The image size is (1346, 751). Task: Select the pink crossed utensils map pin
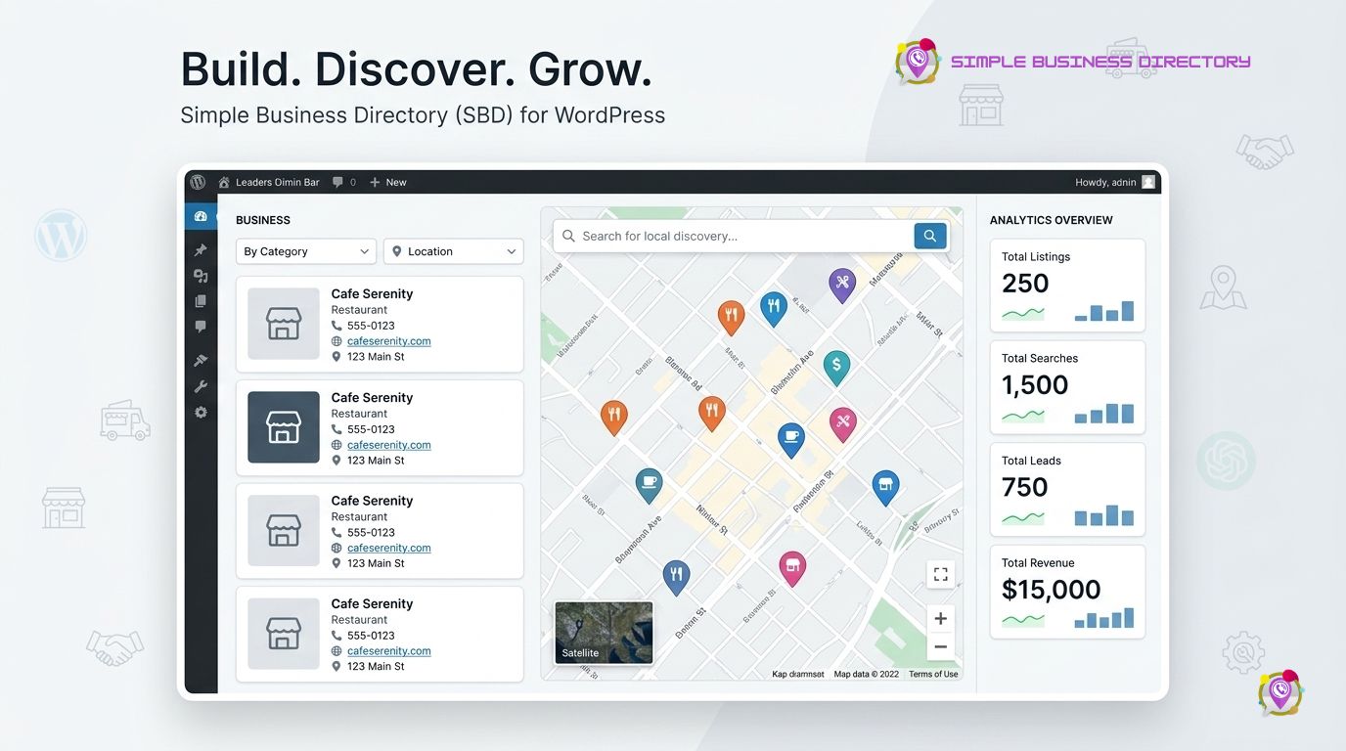(843, 423)
